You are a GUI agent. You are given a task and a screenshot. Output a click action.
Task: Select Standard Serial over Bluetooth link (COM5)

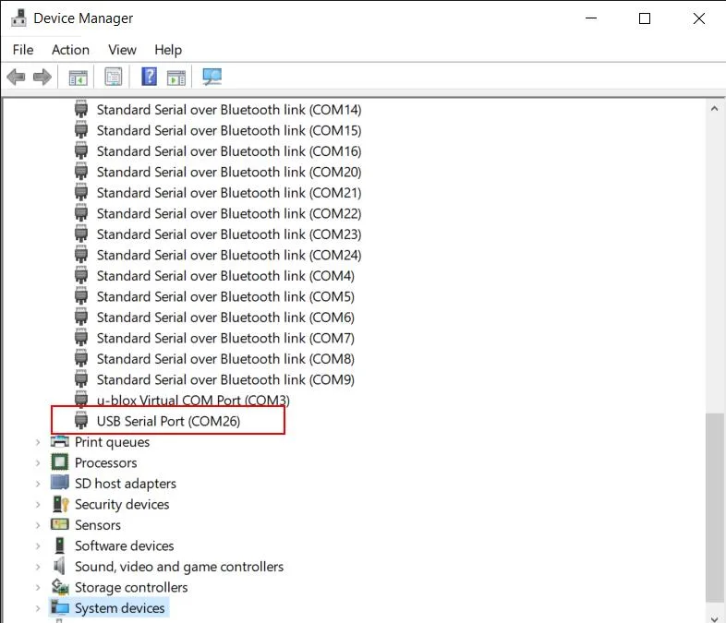click(225, 297)
